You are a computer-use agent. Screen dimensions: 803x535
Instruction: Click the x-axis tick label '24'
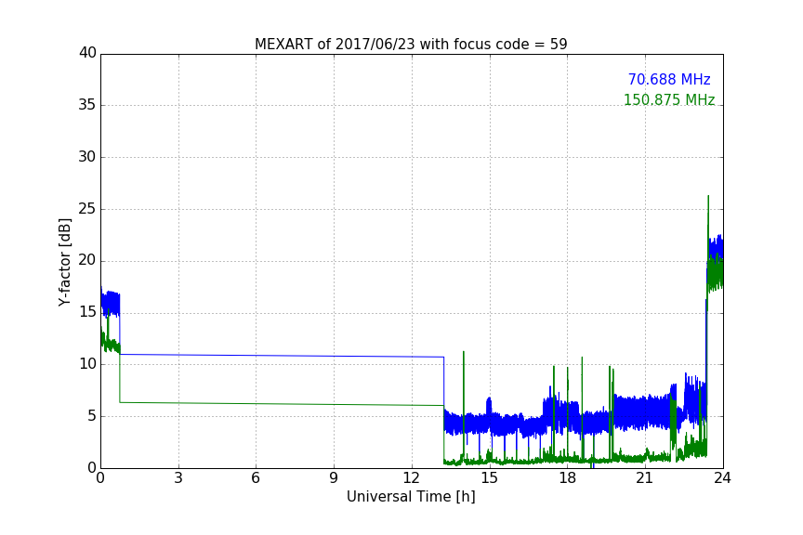(x=723, y=478)
